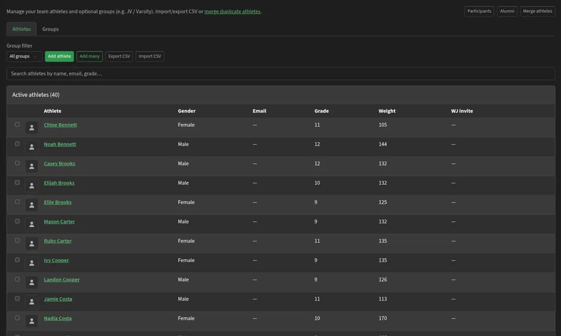Click Ivy Cooper's avatar icon

click(x=32, y=263)
